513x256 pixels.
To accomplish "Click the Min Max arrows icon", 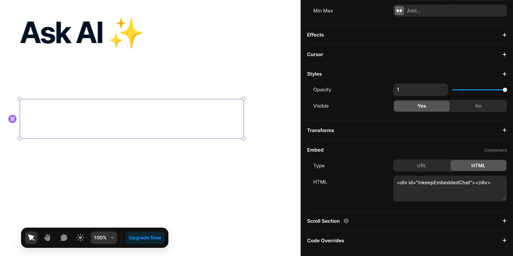I will tap(399, 11).
